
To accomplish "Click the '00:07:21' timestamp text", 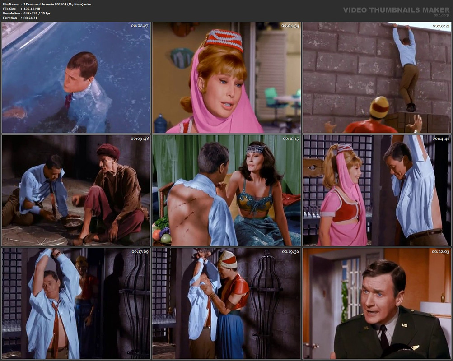I will tap(441, 26).
